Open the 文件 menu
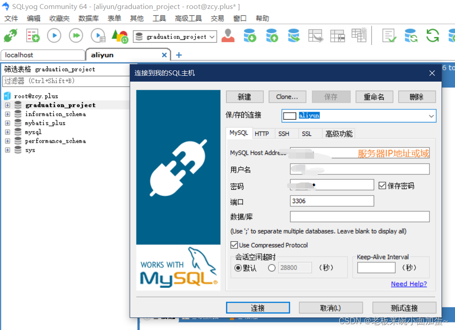The image size is (455, 330). pos(11,18)
